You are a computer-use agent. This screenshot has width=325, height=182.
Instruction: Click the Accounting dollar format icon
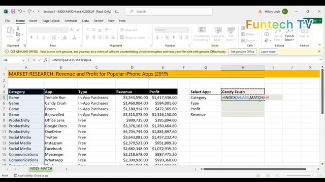tap(157, 37)
